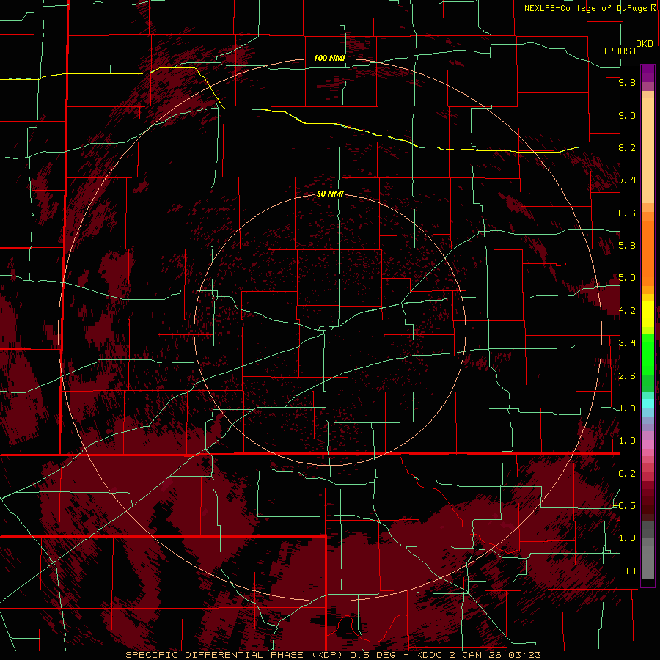Screen dimensions: 660x660
Task: Click the 5.0 value on the scale
Action: pos(627,278)
